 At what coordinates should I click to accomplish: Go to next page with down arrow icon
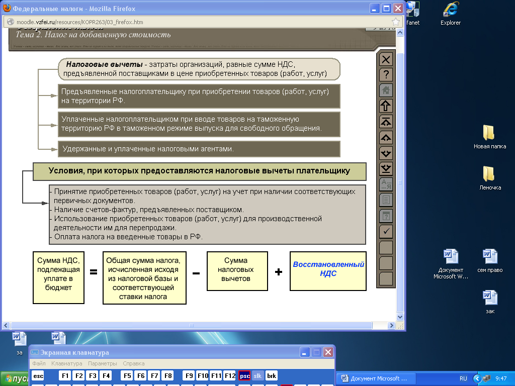tap(386, 153)
